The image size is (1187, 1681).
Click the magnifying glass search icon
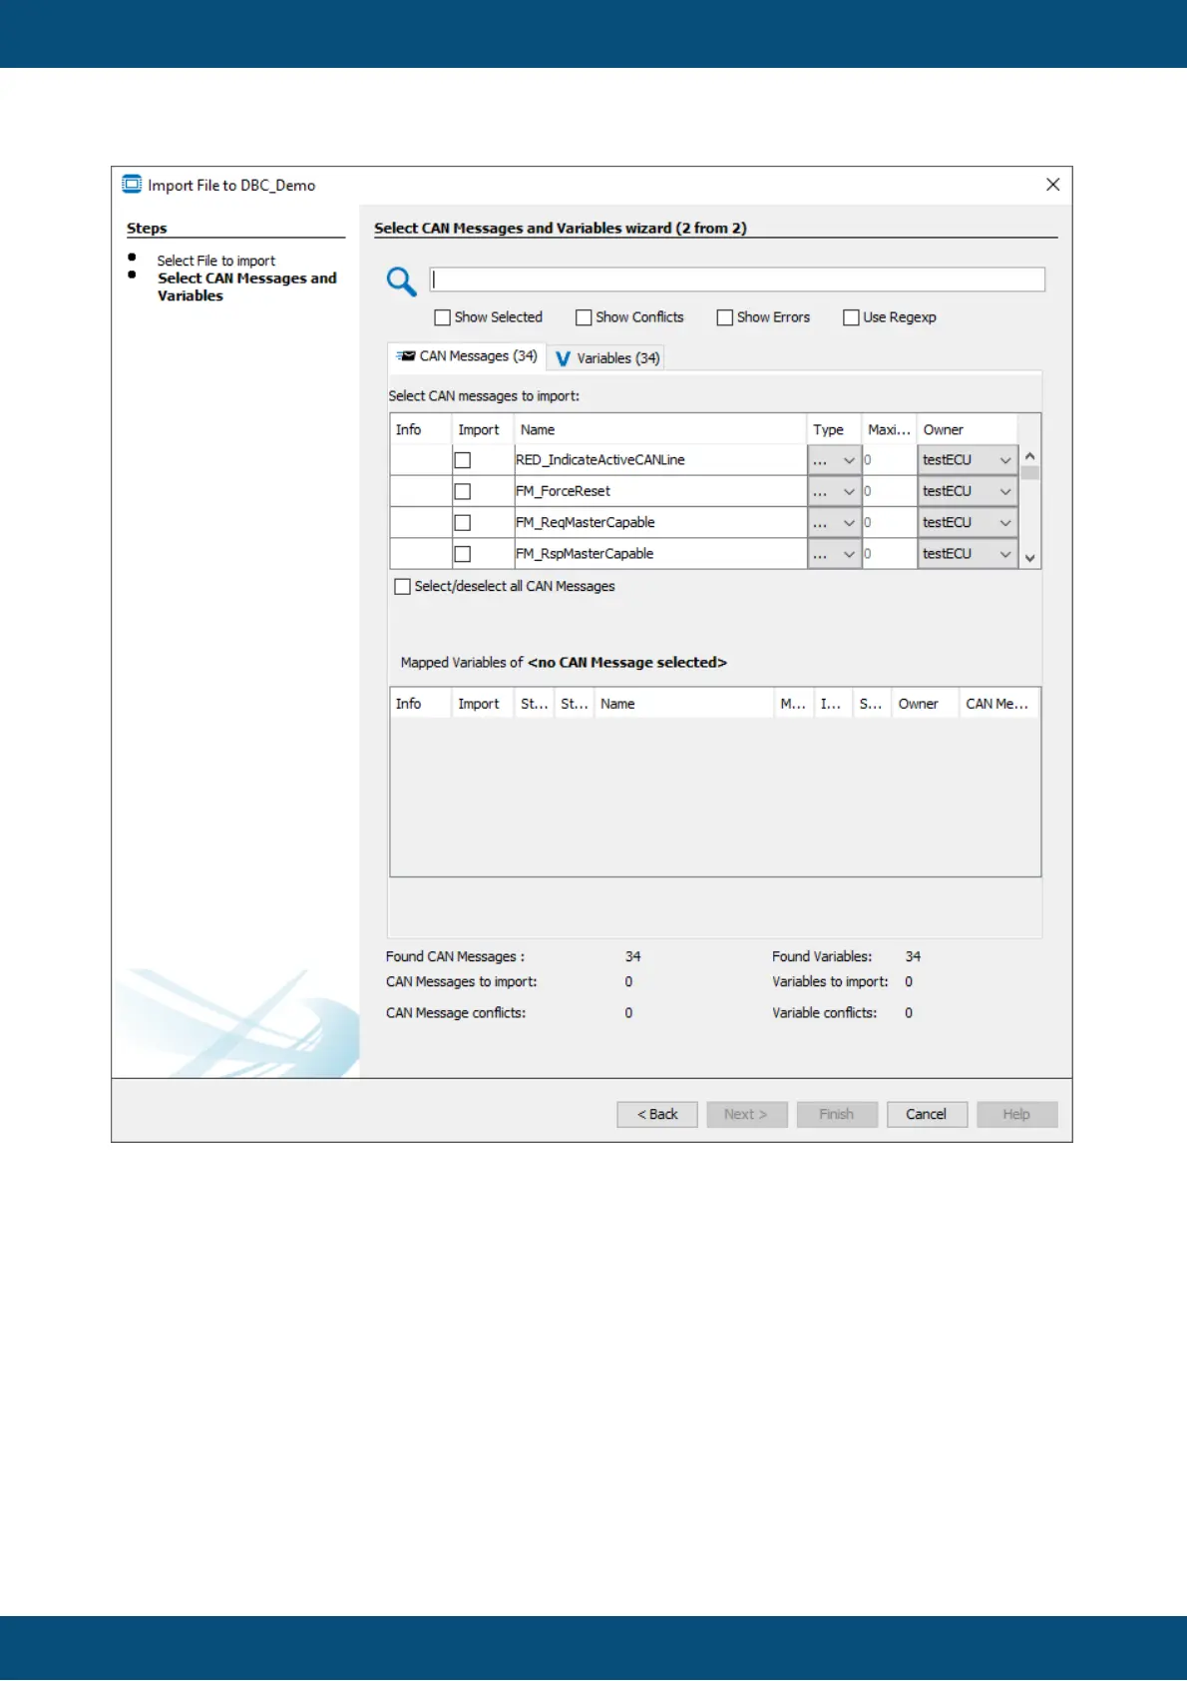(x=401, y=281)
